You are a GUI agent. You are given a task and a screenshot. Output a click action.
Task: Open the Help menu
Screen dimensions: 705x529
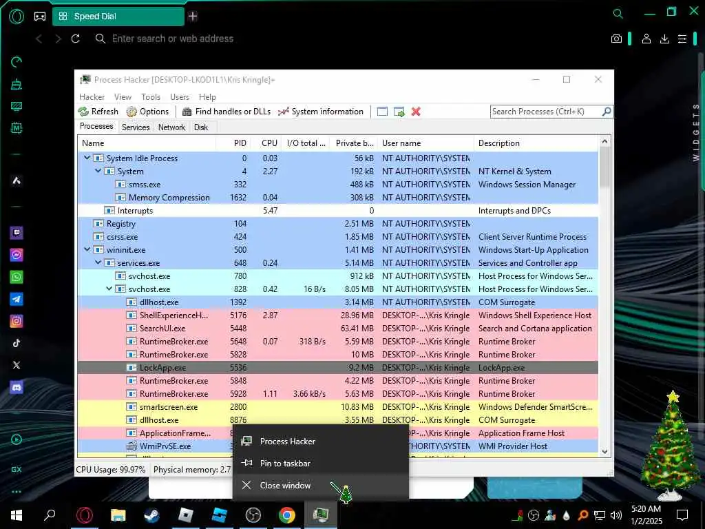tap(207, 97)
